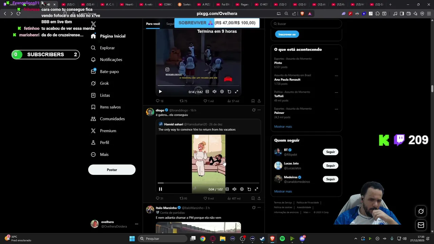Screen dimensions: 434x244
Task: Click Mostrar mais under Quem seguir
Action: click(x=283, y=191)
